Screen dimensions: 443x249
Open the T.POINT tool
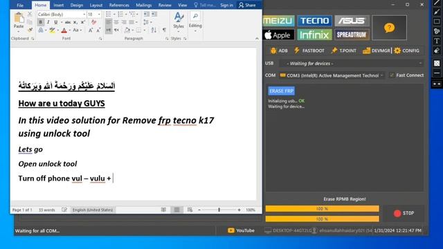point(344,50)
